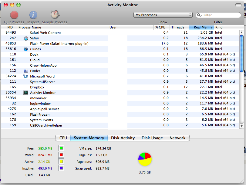
Task: Click the scrollbar up arrow
Action: [242, 33]
